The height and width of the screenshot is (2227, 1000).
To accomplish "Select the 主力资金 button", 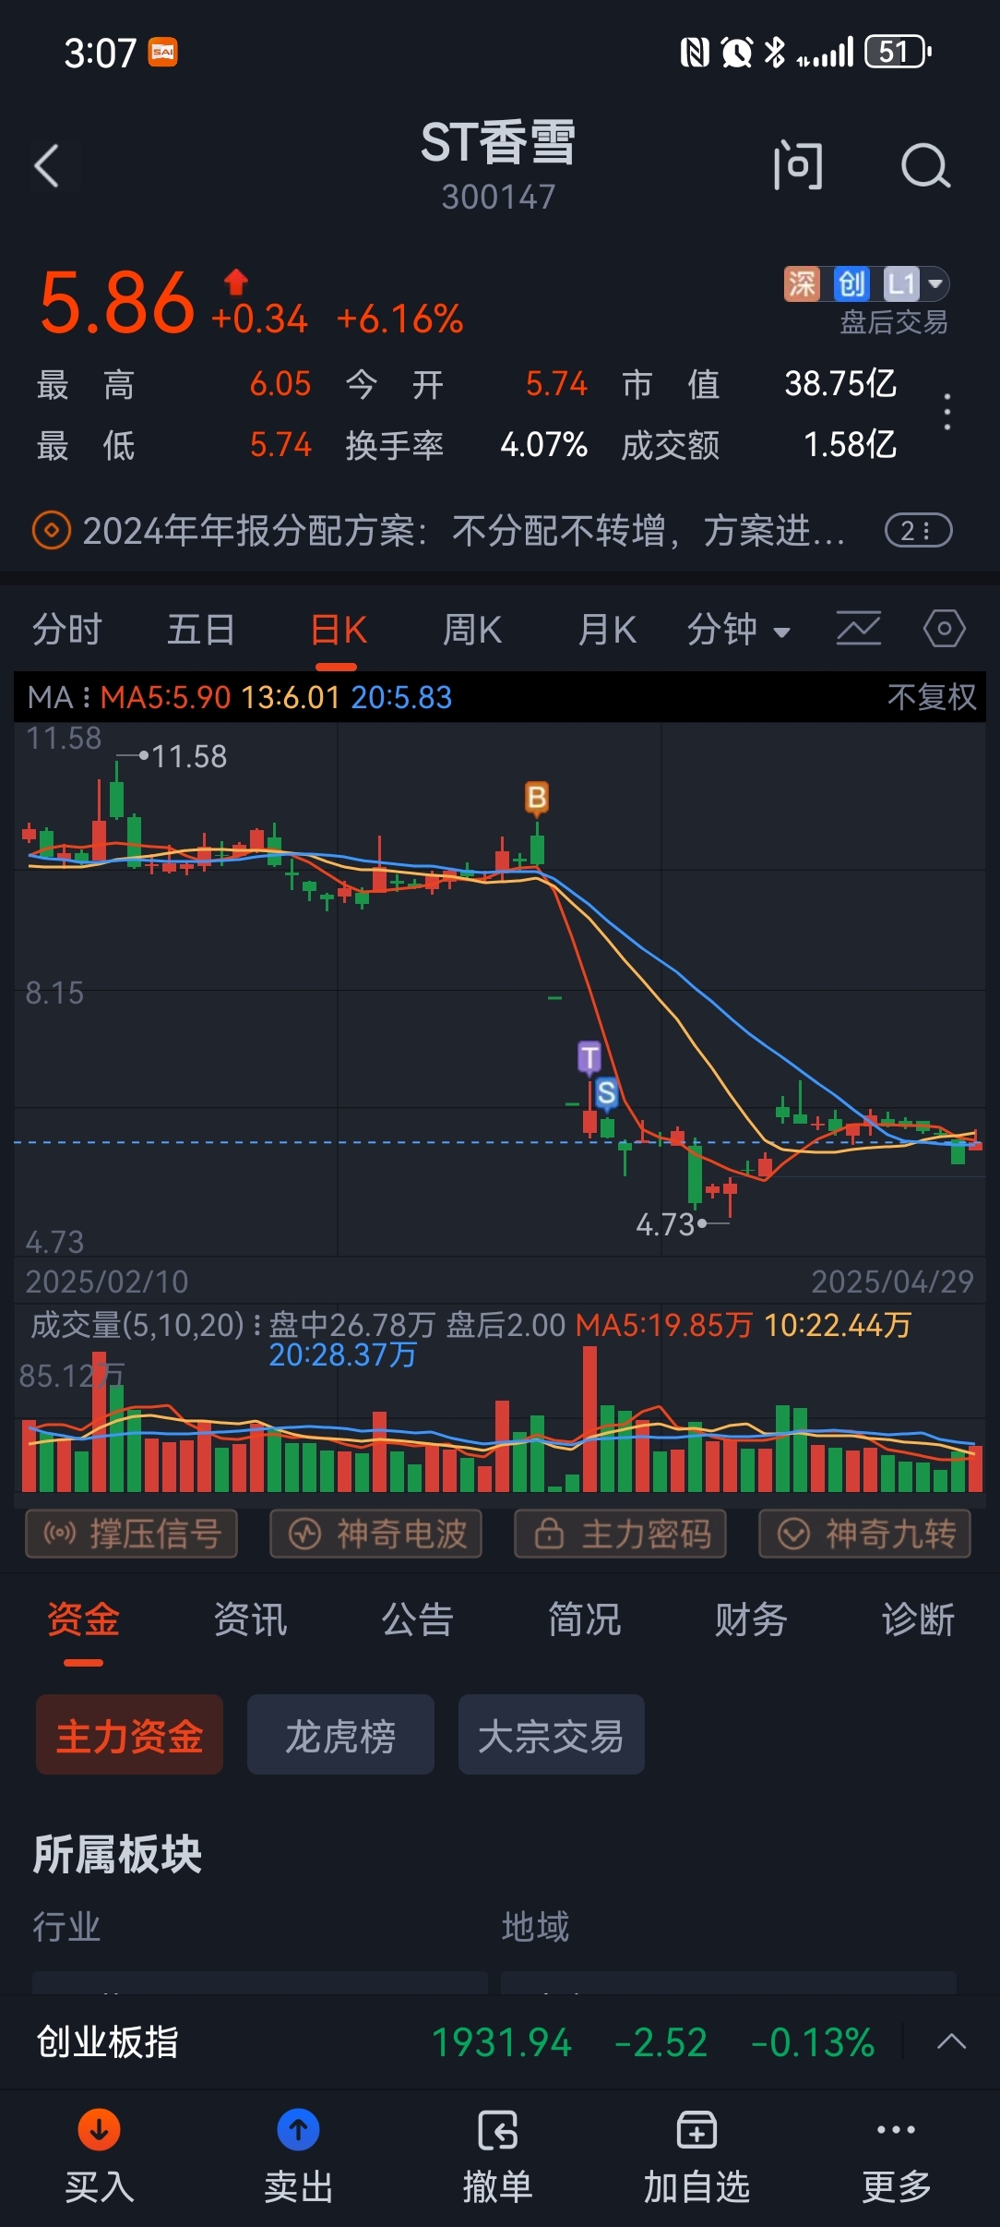I will pos(129,1734).
